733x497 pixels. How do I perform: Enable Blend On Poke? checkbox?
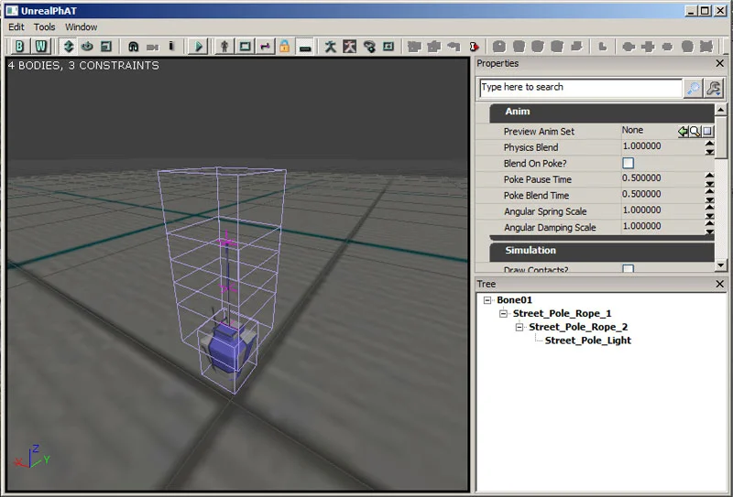click(x=628, y=163)
